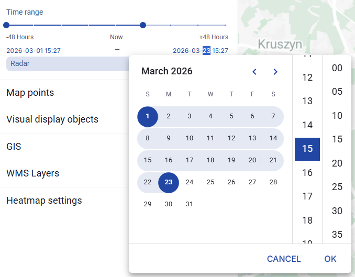Select March 23 in calendar

coord(169,182)
